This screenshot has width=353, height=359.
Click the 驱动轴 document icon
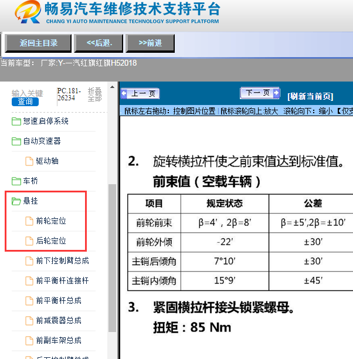click(29, 161)
